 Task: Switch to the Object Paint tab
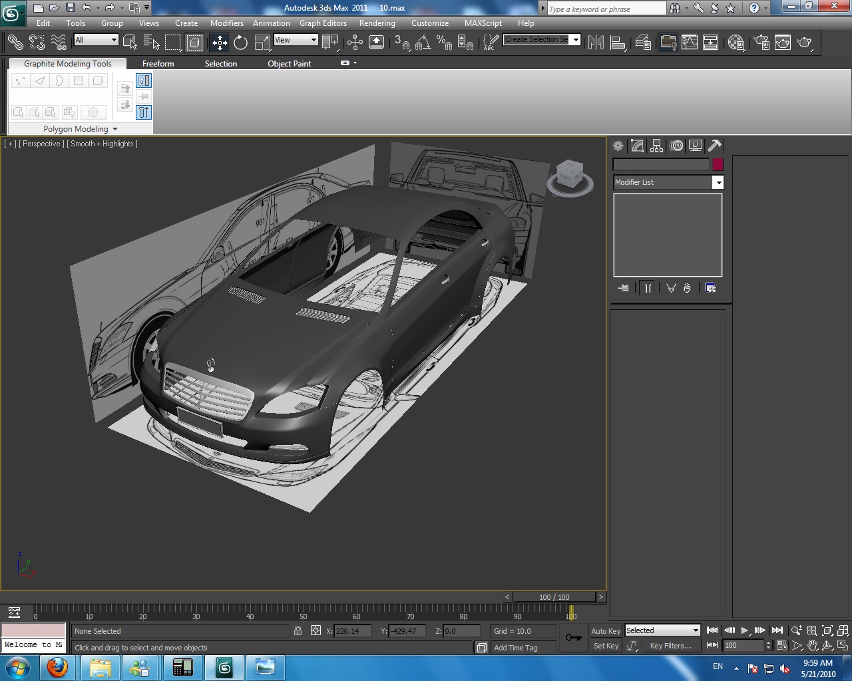coord(290,64)
